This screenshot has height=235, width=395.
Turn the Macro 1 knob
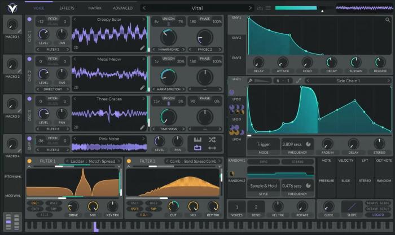coord(12,24)
